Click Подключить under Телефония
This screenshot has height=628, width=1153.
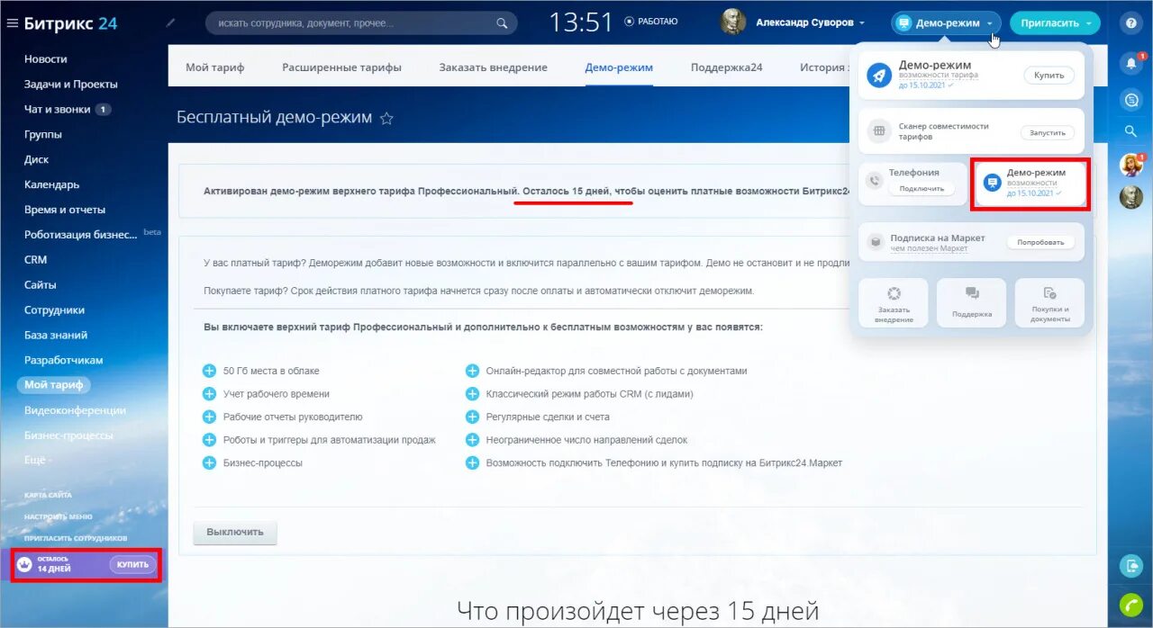click(x=921, y=188)
